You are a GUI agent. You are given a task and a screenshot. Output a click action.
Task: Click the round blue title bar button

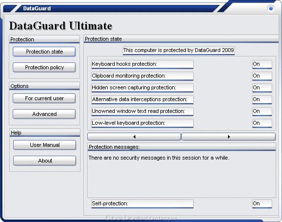[271, 8]
